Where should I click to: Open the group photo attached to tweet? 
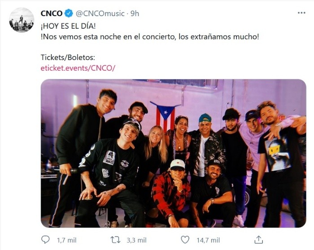173,153
